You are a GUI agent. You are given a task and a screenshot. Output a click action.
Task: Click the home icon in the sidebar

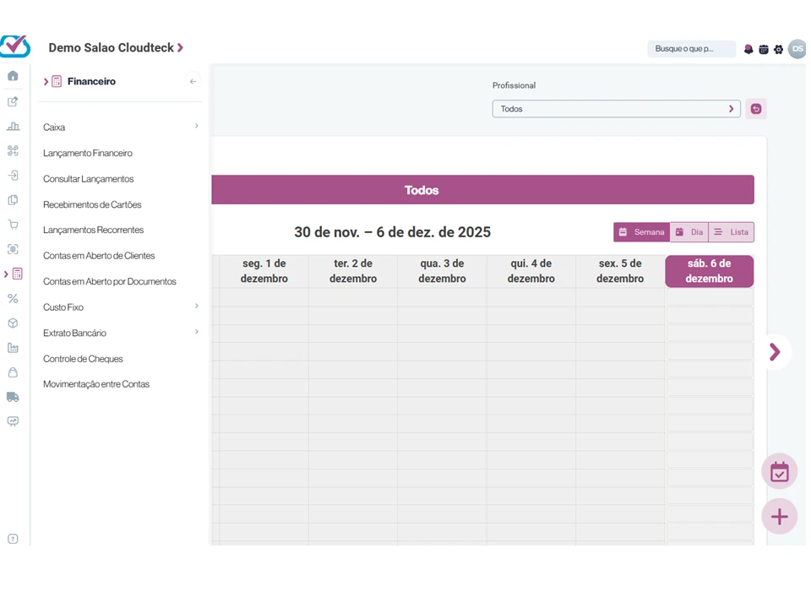click(13, 76)
